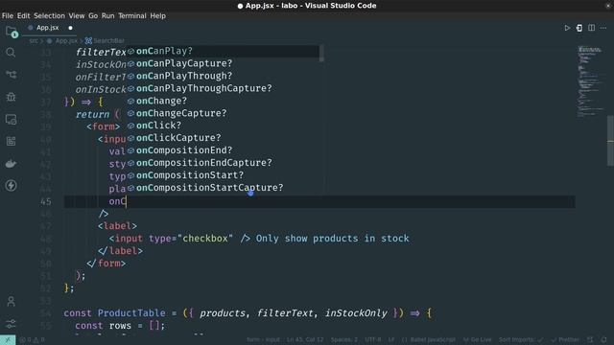Image resolution: width=614 pixels, height=345 pixels.
Task: Start the Go Live server
Action: click(x=477, y=340)
